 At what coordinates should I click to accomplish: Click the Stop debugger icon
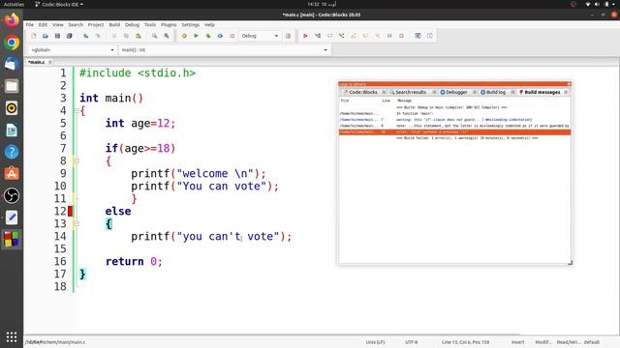[401, 36]
